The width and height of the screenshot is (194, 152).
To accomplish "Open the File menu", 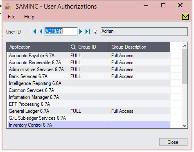I will click(11, 17).
